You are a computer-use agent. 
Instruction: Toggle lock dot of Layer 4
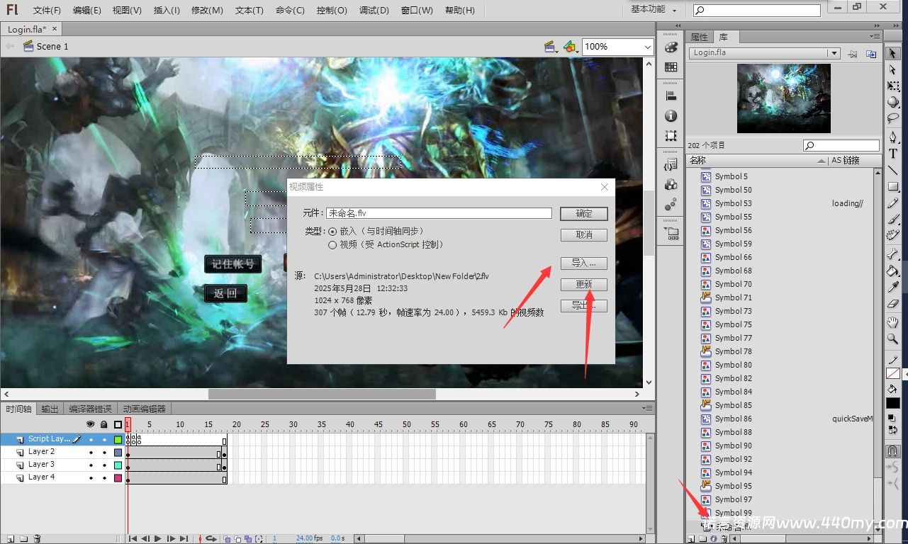(104, 478)
